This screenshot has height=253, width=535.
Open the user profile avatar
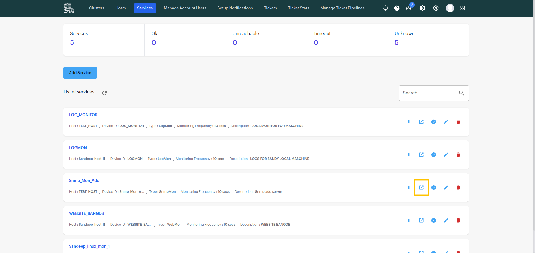[x=450, y=8]
